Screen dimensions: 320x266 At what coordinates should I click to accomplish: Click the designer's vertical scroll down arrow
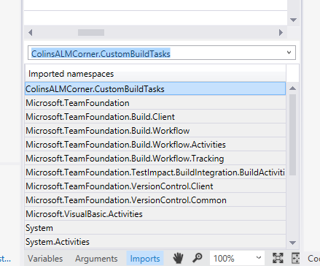point(294,20)
